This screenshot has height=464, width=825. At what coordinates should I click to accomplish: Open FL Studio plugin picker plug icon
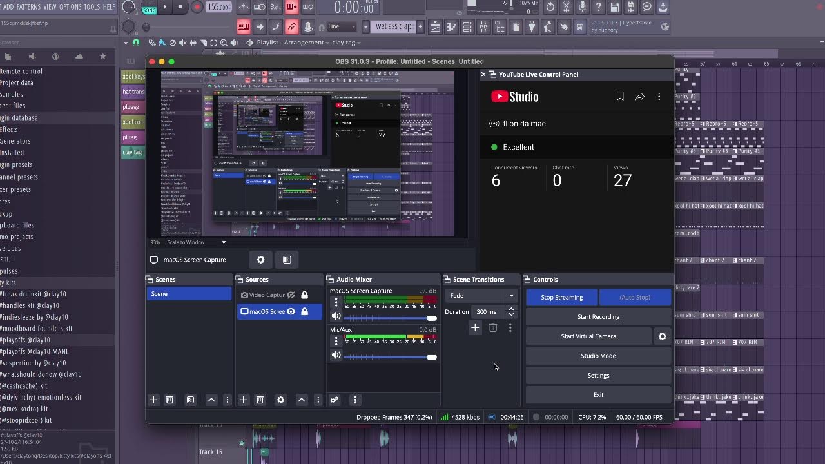532,27
